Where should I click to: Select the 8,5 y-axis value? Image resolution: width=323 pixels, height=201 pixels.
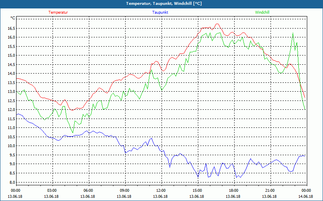pyautogui.click(x=12, y=173)
